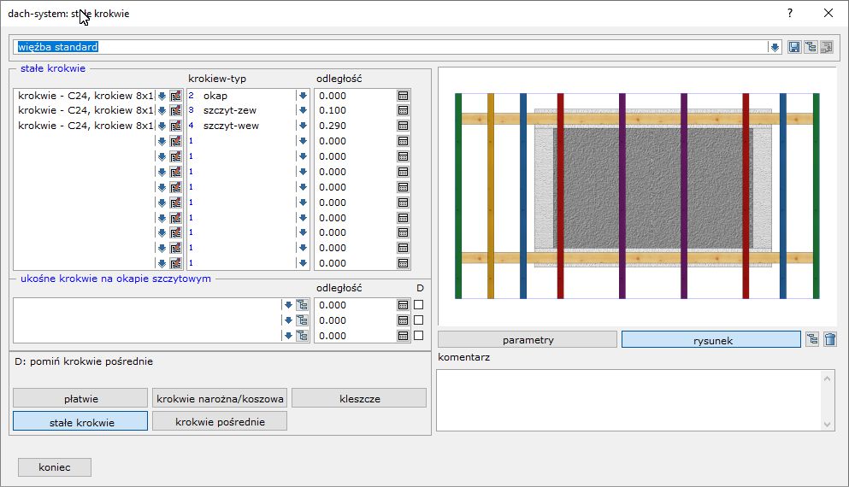Open krokiew-typ dropdown in fourth row
Viewport: 849px width, 487px height.
[303, 141]
